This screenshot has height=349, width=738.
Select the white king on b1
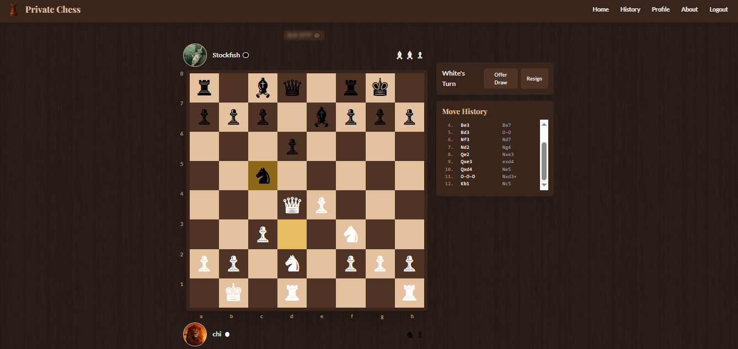(x=234, y=293)
